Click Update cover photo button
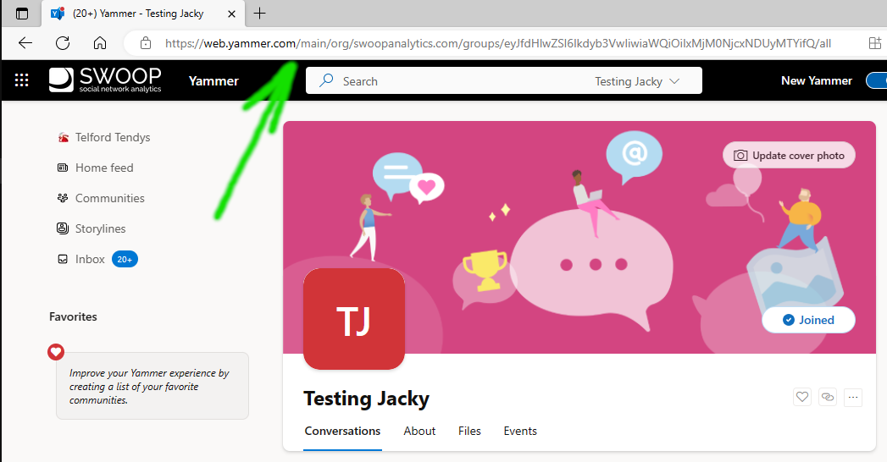 point(789,156)
